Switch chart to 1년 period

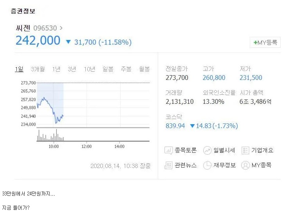pyautogui.click(x=56, y=69)
